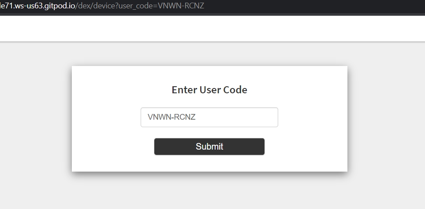Click the gray background right of the card
Viewport: 425px width, 209px height.
tap(386, 119)
